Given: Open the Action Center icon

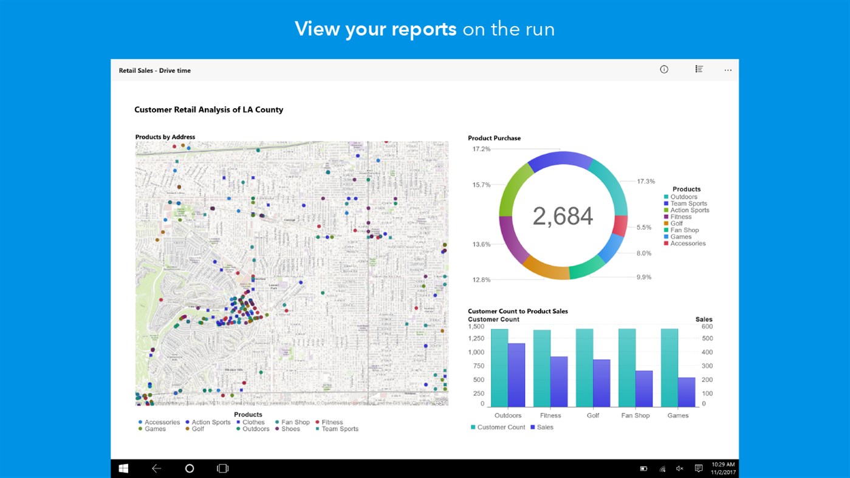Looking at the screenshot, I should click(698, 468).
